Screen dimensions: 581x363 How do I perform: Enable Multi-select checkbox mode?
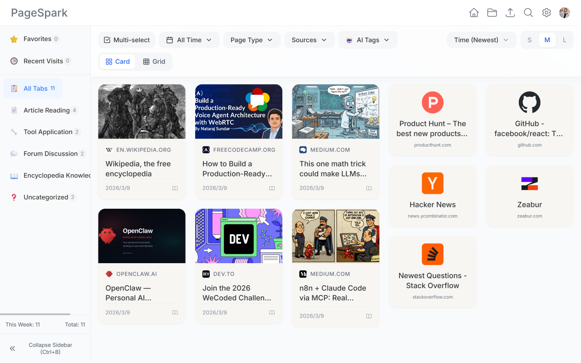(x=127, y=40)
